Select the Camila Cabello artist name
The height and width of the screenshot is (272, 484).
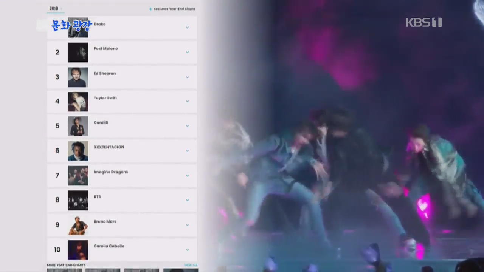109,246
